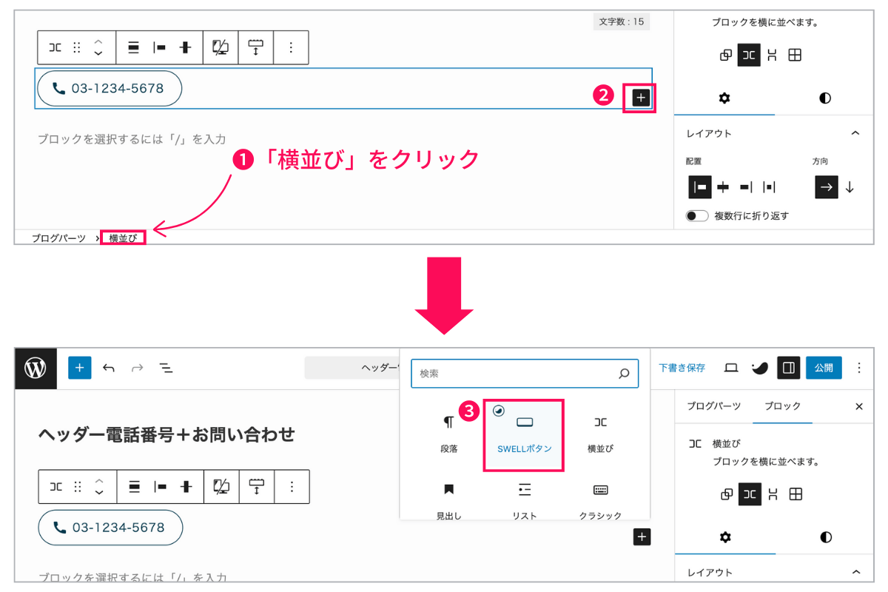Collapse レイアウト panel in lower sidebar
Image resolution: width=888 pixels, height=592 pixels.
[x=856, y=572]
